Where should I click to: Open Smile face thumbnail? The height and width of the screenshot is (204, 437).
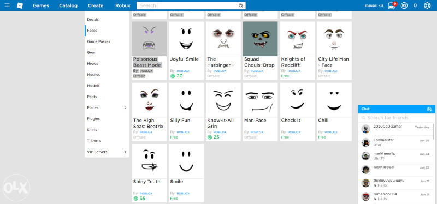[186, 161]
